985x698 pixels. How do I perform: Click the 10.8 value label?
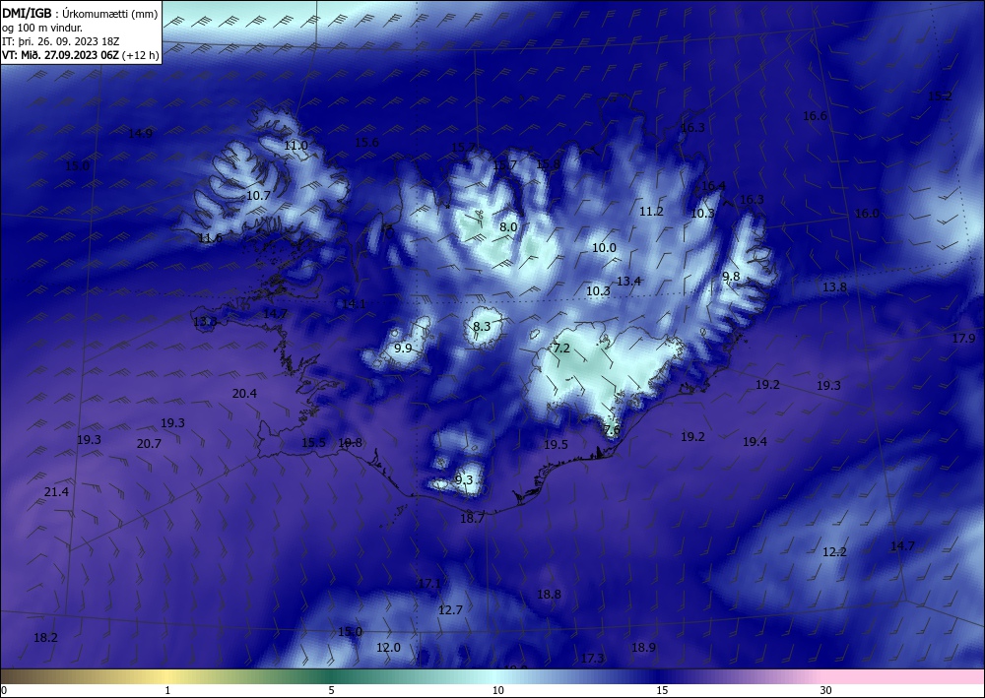tap(350, 443)
